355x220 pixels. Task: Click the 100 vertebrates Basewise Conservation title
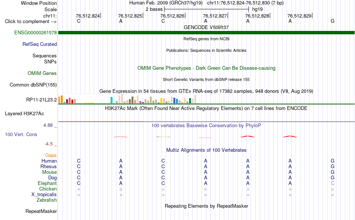tap(206, 125)
